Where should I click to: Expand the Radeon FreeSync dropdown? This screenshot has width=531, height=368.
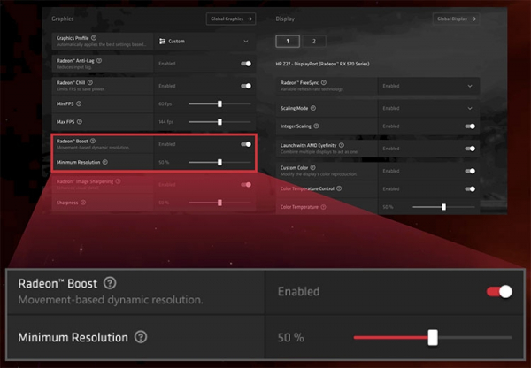click(428, 86)
